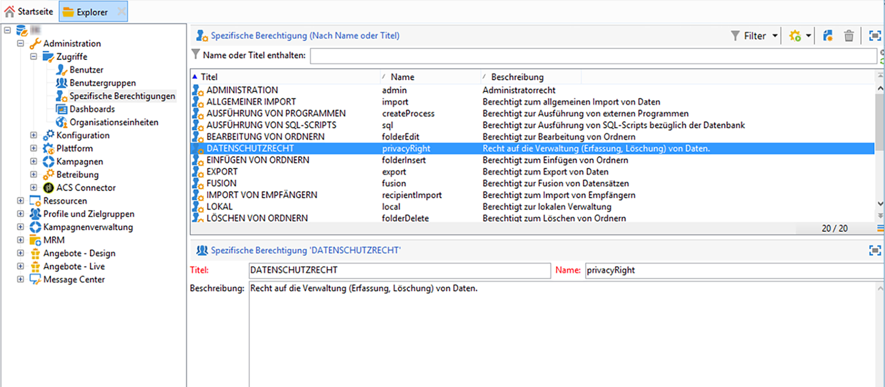The image size is (885, 387).
Task: Expand the ACS Connector node
Action: 34,188
